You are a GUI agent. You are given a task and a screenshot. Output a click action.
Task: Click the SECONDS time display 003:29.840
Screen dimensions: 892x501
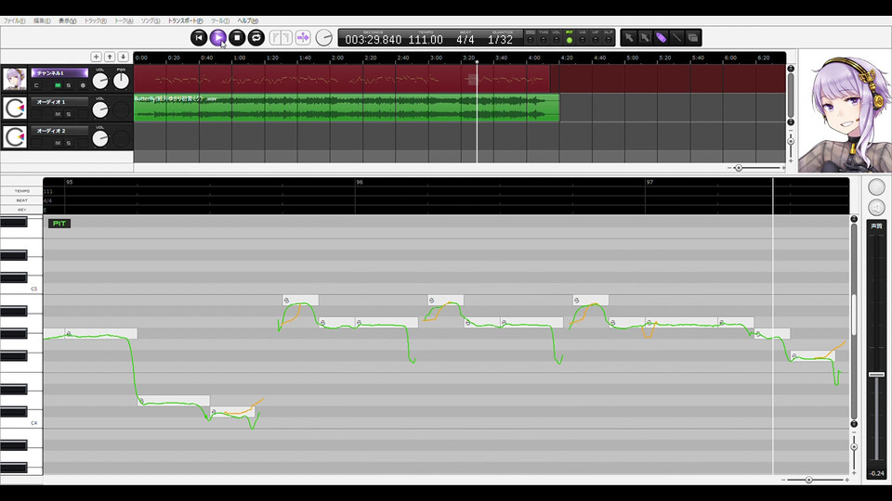pos(374,39)
